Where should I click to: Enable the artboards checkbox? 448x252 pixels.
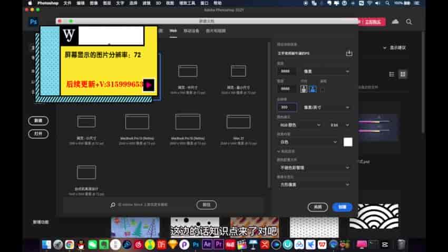[323, 90]
